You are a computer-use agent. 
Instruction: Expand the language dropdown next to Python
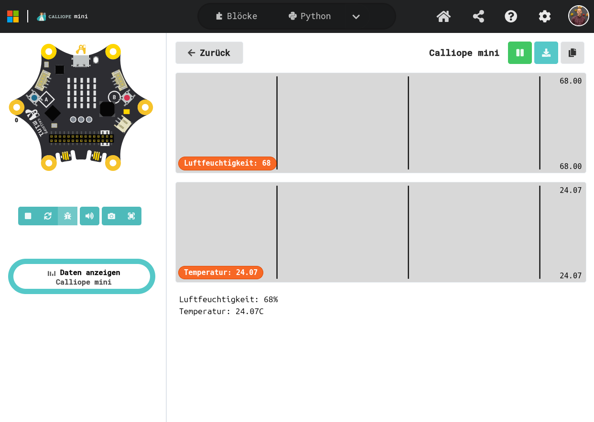pos(356,17)
